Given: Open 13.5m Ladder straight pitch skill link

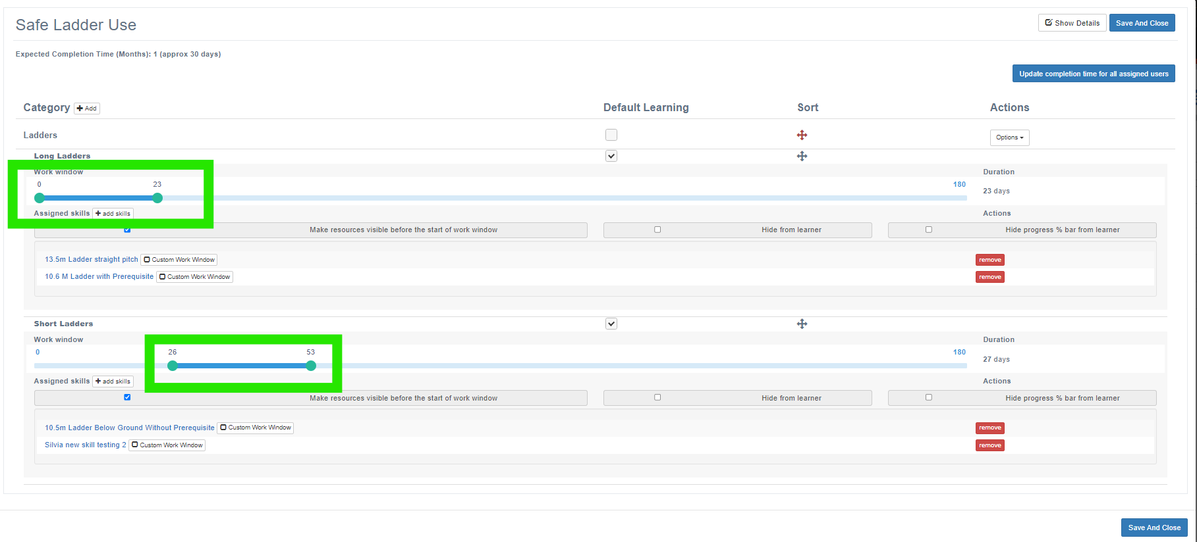Looking at the screenshot, I should point(92,260).
